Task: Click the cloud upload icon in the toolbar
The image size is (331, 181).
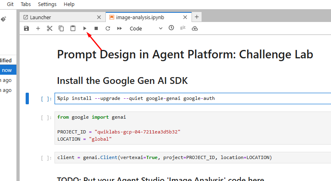Action: click(195, 28)
